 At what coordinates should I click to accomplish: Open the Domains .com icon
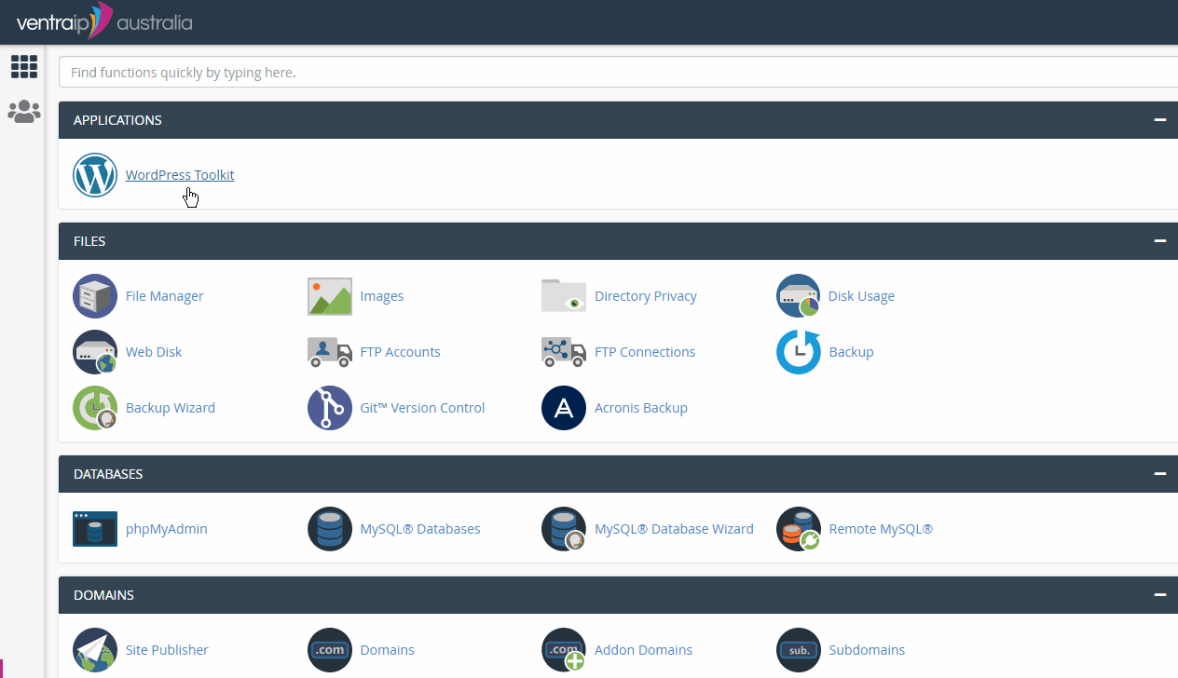pyautogui.click(x=330, y=650)
